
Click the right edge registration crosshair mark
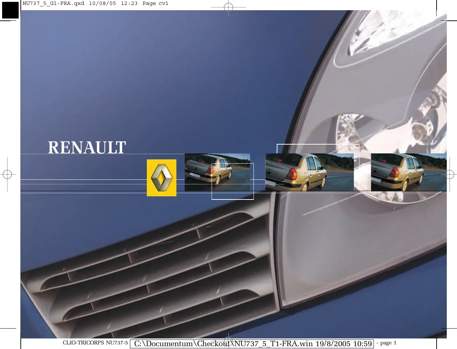[x=450, y=174]
